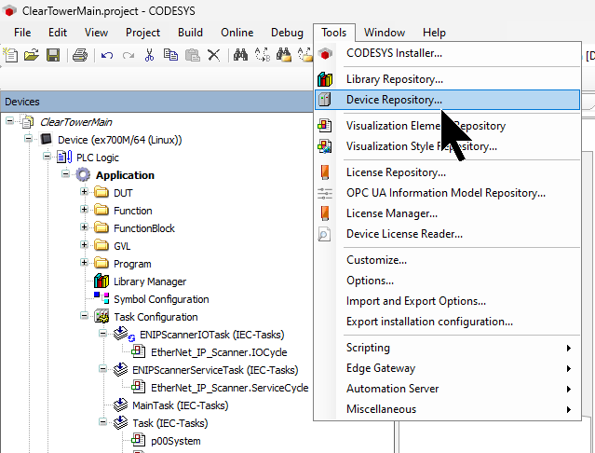Viewport: 595px width, 453px height.
Task: Collapse the PLC Logic tree node
Action: click(47, 158)
